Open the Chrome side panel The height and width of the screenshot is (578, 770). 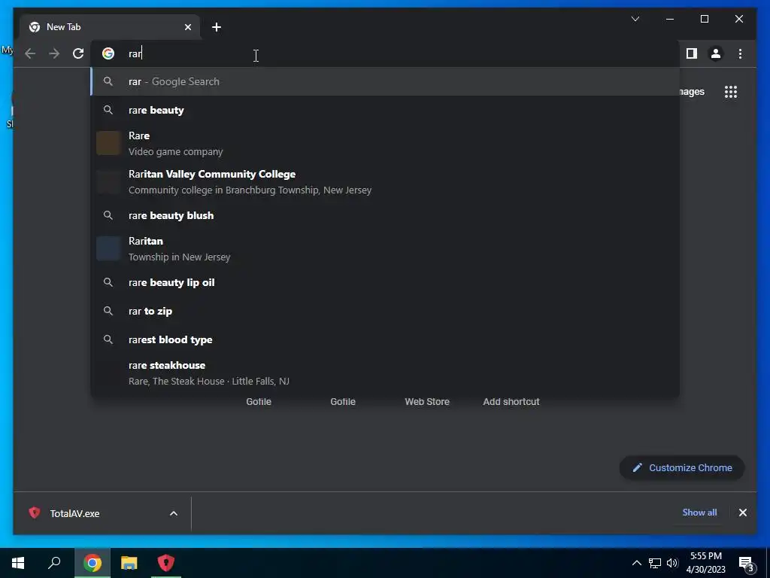pos(692,53)
